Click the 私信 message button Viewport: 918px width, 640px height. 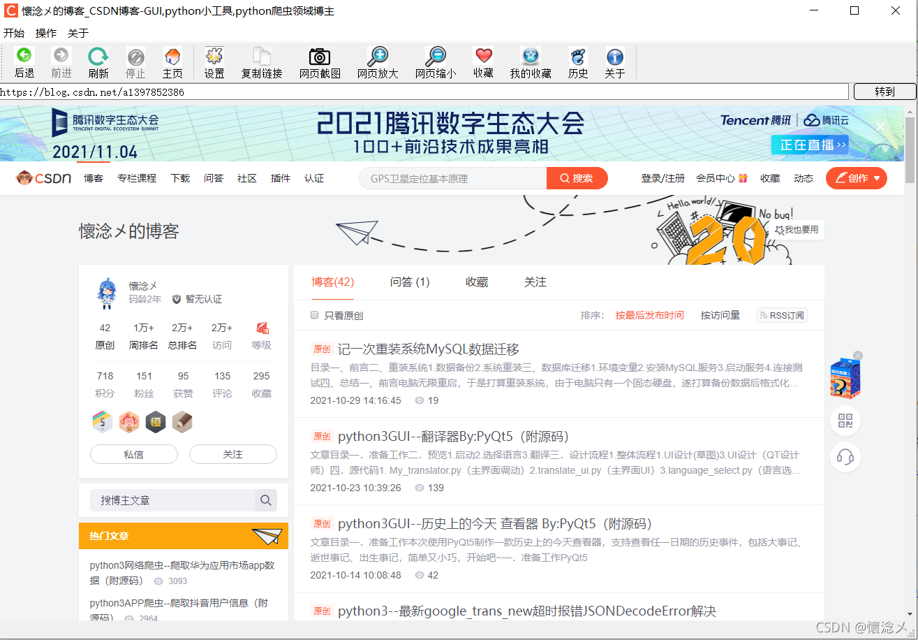coord(134,454)
